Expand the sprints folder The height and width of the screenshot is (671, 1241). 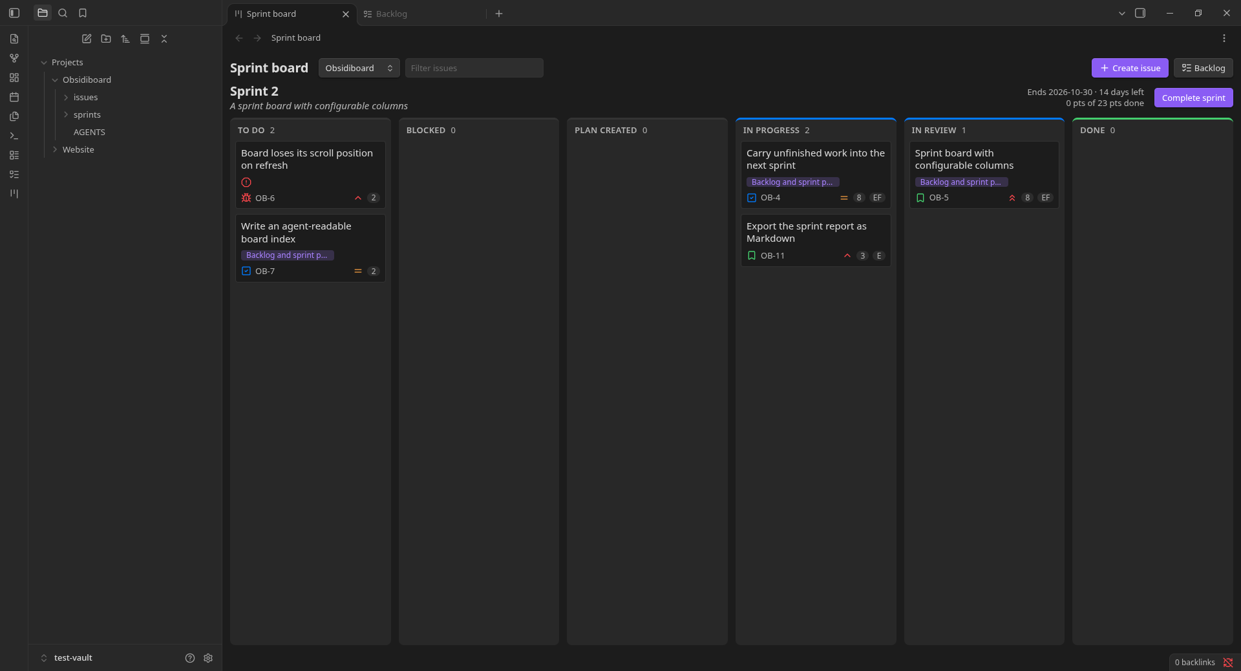pyautogui.click(x=66, y=115)
